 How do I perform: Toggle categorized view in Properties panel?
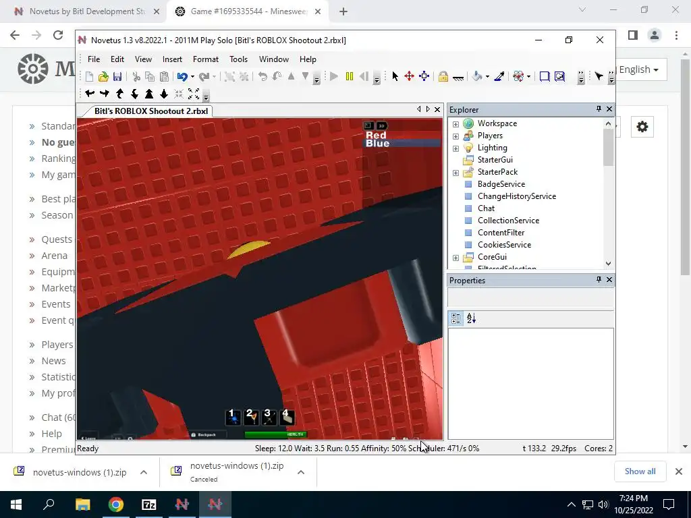(x=456, y=318)
